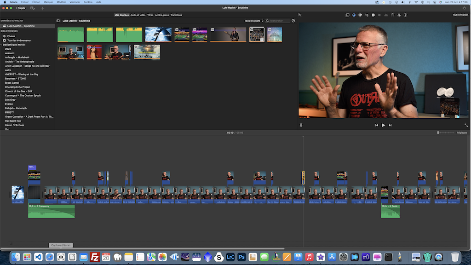Open the stabilization camera tool
The width and height of the screenshot is (471, 265).
tap(373, 15)
